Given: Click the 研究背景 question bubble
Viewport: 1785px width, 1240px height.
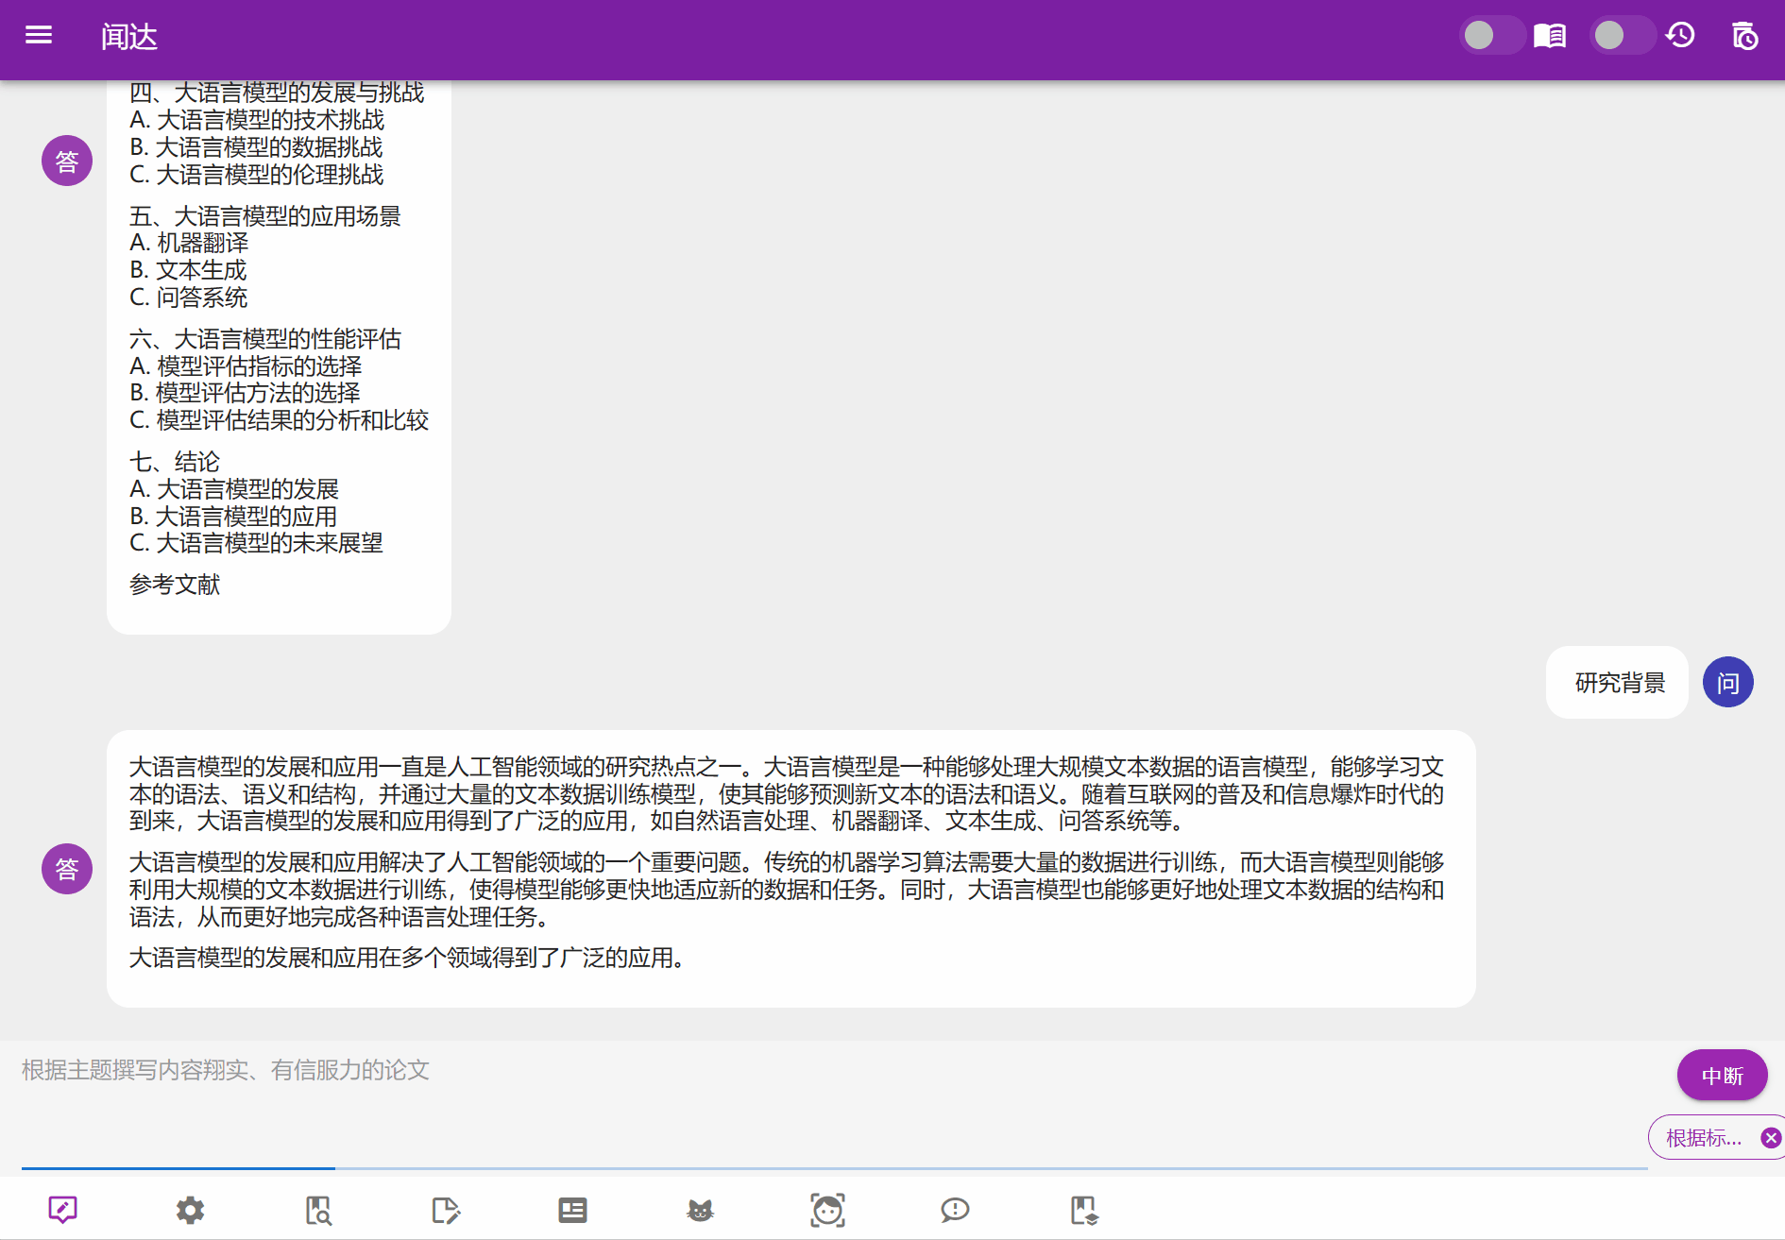Looking at the screenshot, I should tap(1619, 683).
